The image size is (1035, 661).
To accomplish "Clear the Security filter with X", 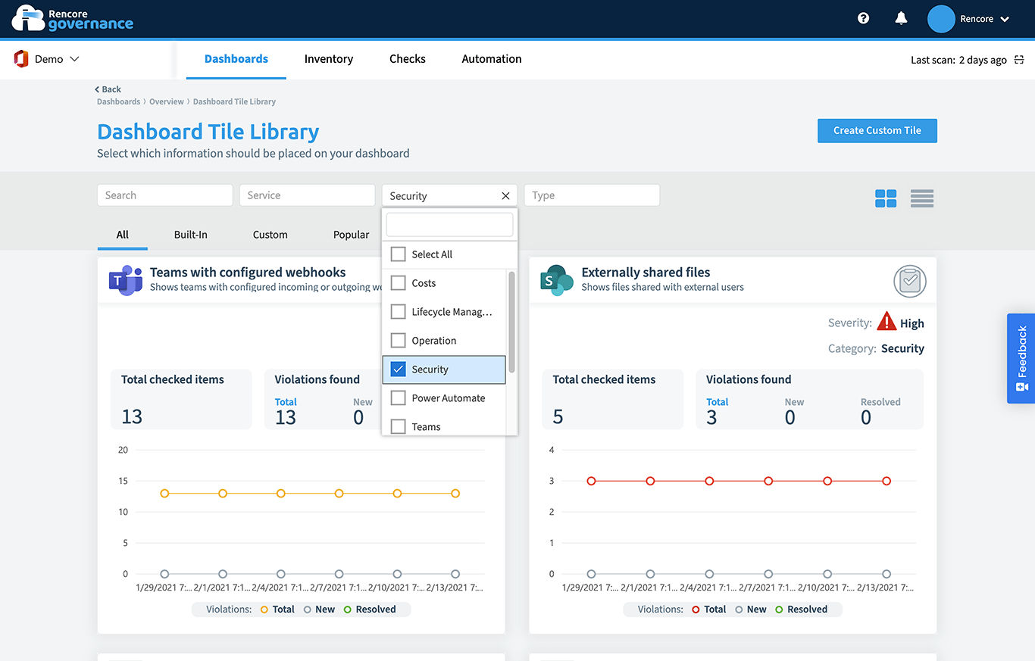I will [505, 195].
